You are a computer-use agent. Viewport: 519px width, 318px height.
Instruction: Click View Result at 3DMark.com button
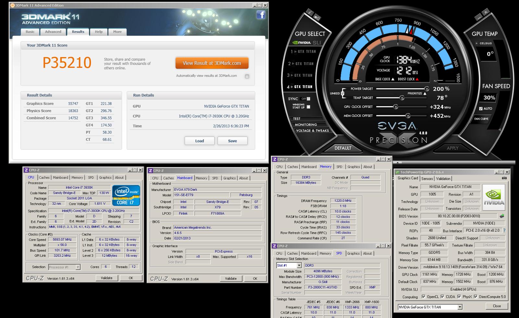coord(212,63)
